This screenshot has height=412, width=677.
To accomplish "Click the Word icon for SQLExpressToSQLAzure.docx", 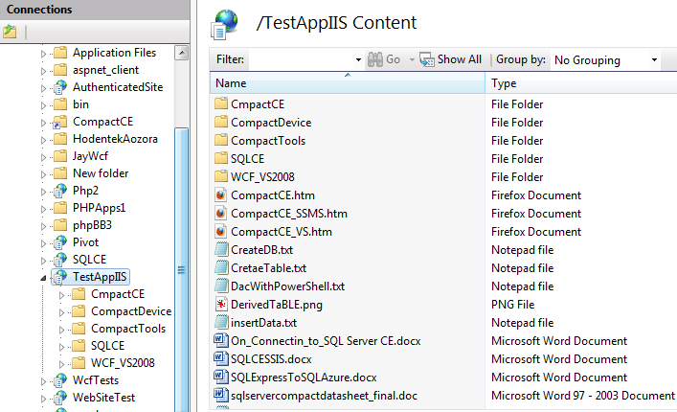I will point(221,377).
